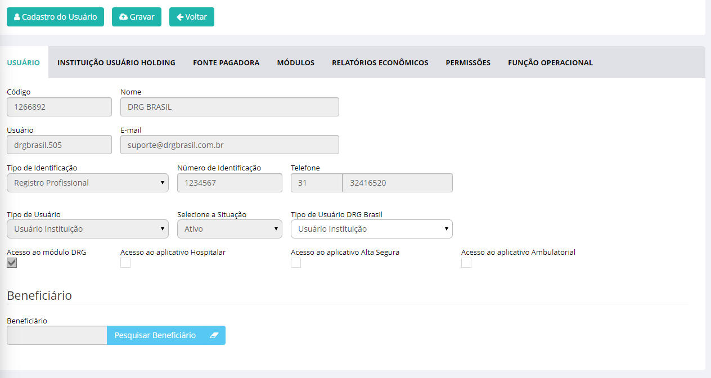Image resolution: width=711 pixels, height=378 pixels.
Task: Go to Função Operacional tab
Action: [x=550, y=62]
